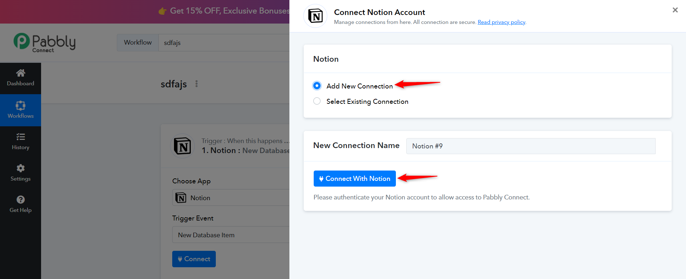
Task: Go to Workflows in sidebar
Action: 20,110
